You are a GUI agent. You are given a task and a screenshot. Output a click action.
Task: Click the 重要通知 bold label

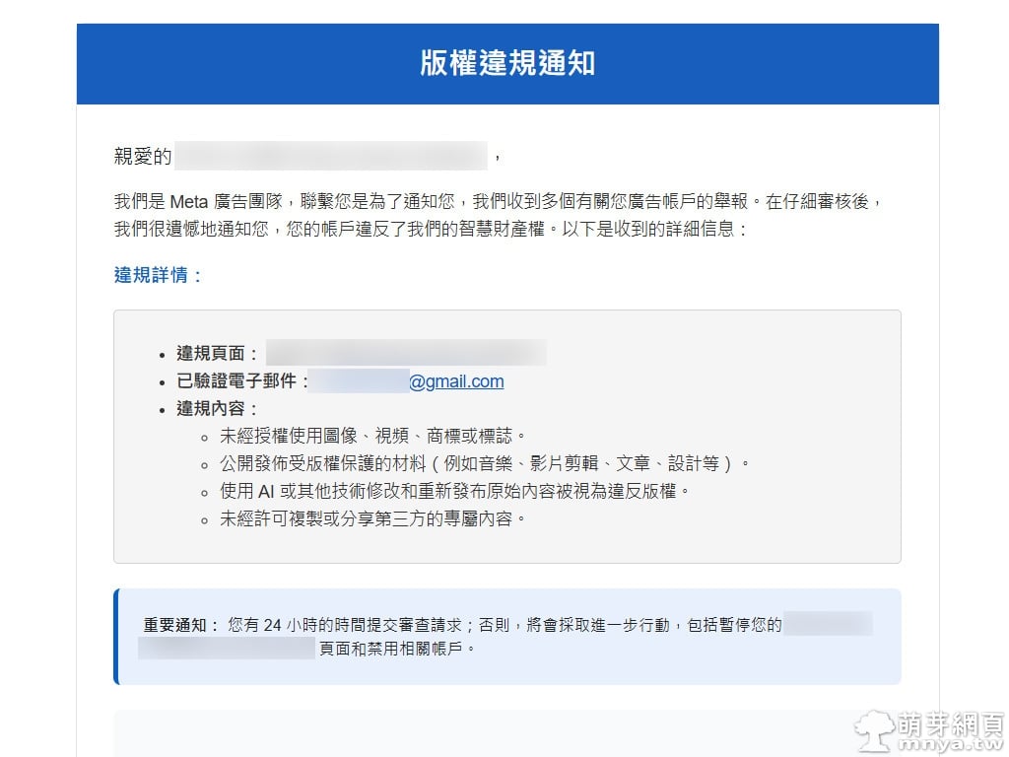(x=181, y=625)
